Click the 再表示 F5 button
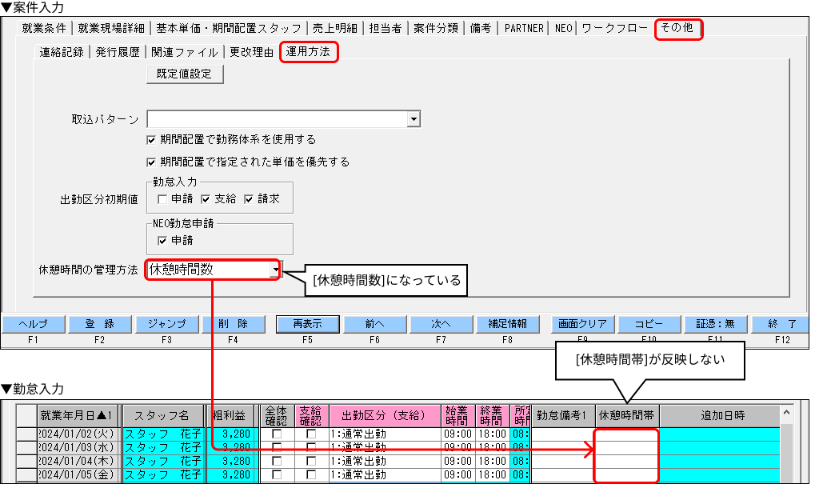Image resolution: width=819 pixels, height=484 pixels. click(x=308, y=324)
